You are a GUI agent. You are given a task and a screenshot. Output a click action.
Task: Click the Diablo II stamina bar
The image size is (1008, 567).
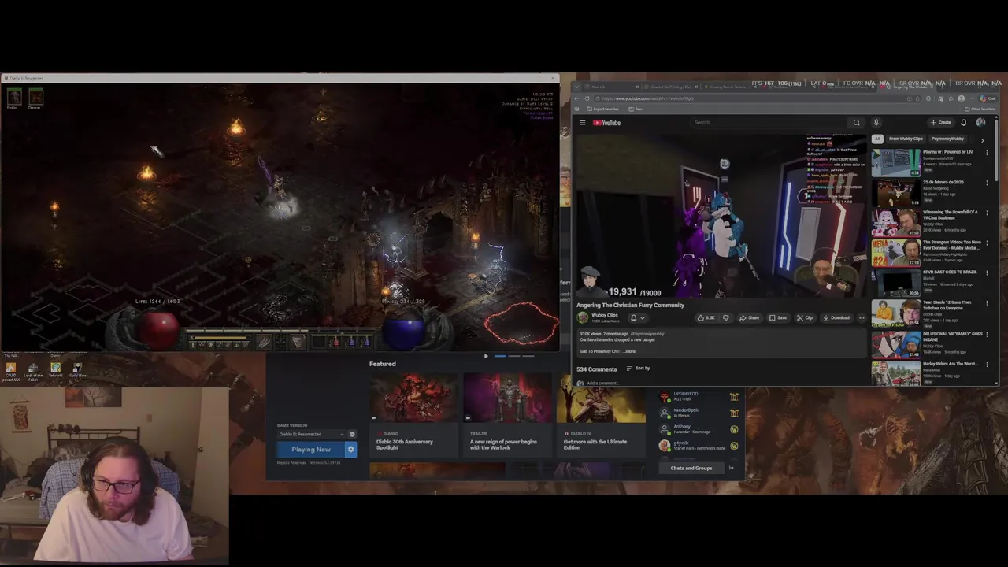click(219, 339)
